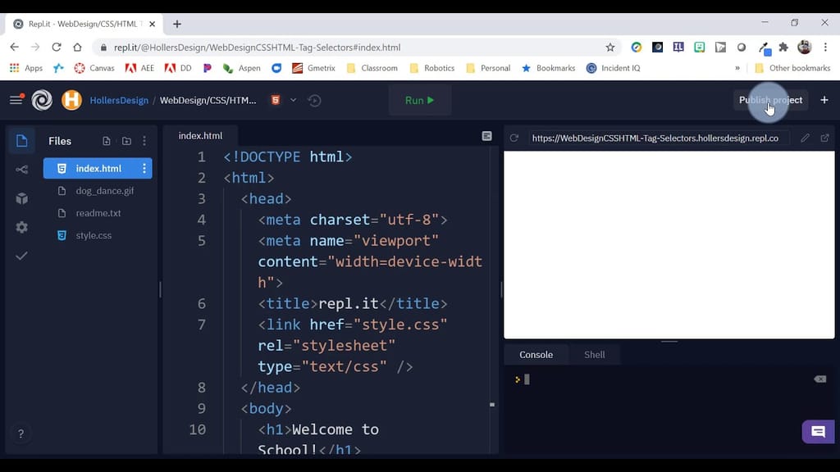The width and height of the screenshot is (840, 472).
Task: Click the Repl.it spiral logo in header
Action: [41, 100]
